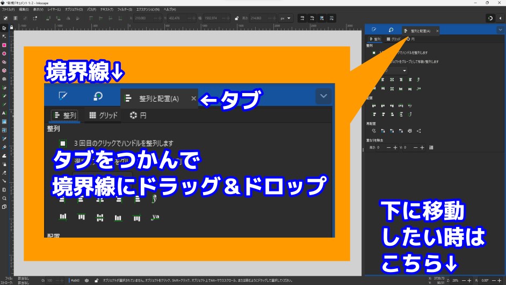Select the Star and polygon tool
Image resolution: width=506 pixels, height=285 pixels.
tap(4, 62)
